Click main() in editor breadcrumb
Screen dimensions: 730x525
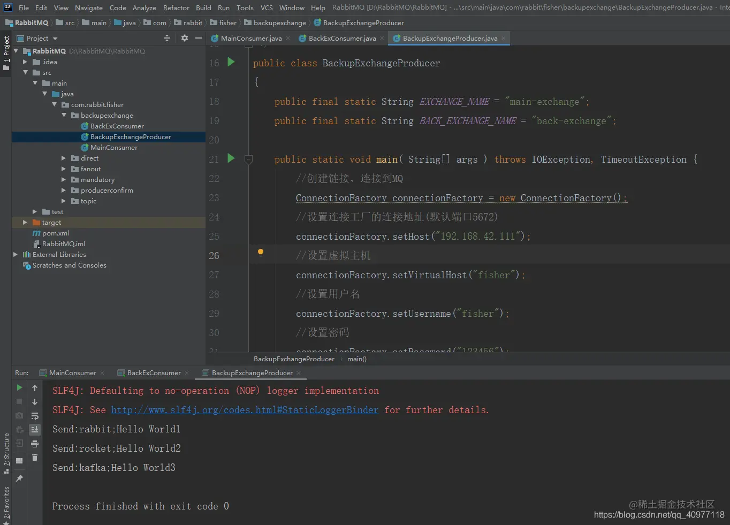coord(357,359)
